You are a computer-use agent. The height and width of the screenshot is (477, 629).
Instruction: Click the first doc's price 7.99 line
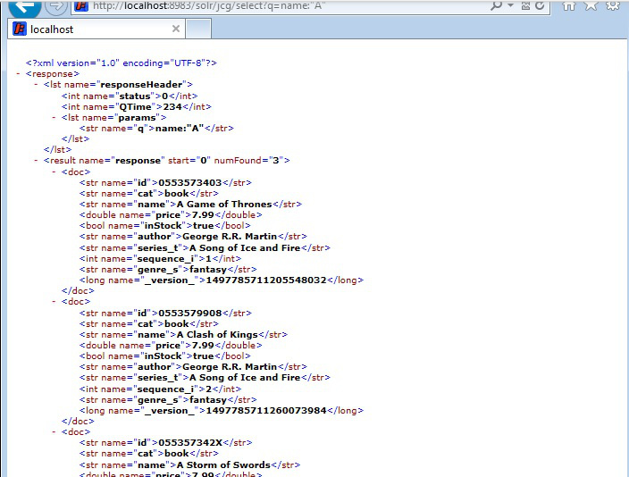(171, 215)
